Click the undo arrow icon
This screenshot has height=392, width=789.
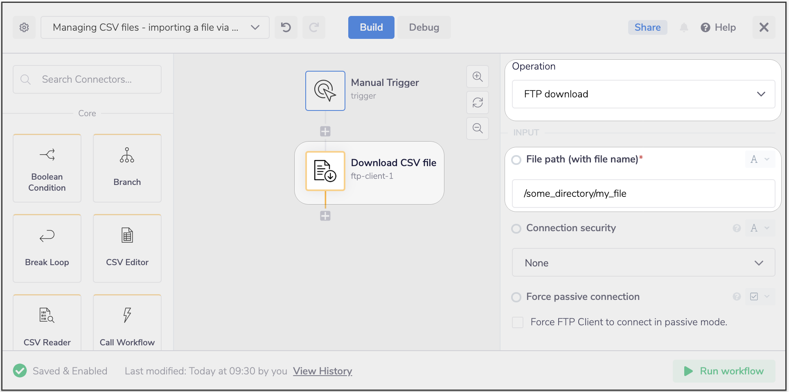click(x=286, y=27)
